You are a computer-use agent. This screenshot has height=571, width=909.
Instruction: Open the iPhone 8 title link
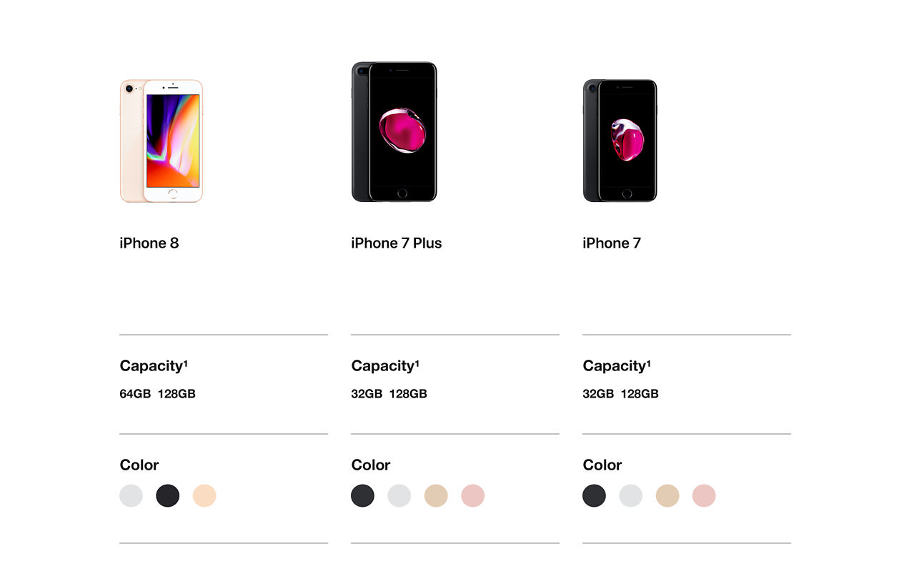(x=149, y=243)
